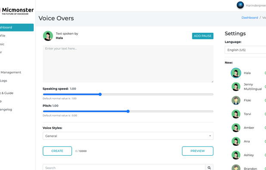Open the Language dropdown English (US)
Screen dimensions: 266x170
245,50
